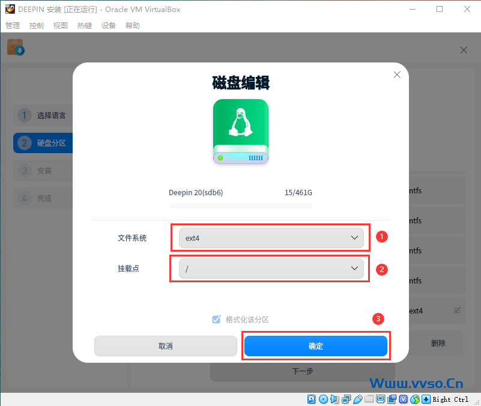
Task: Close the 磁盘编辑 dialog with X
Action: click(x=396, y=74)
